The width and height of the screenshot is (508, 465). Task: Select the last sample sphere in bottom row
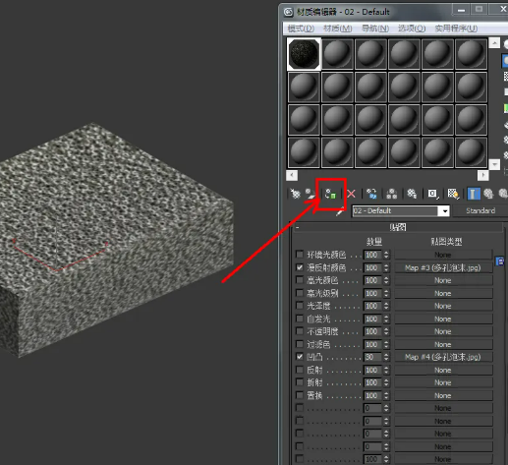pyautogui.click(x=471, y=152)
